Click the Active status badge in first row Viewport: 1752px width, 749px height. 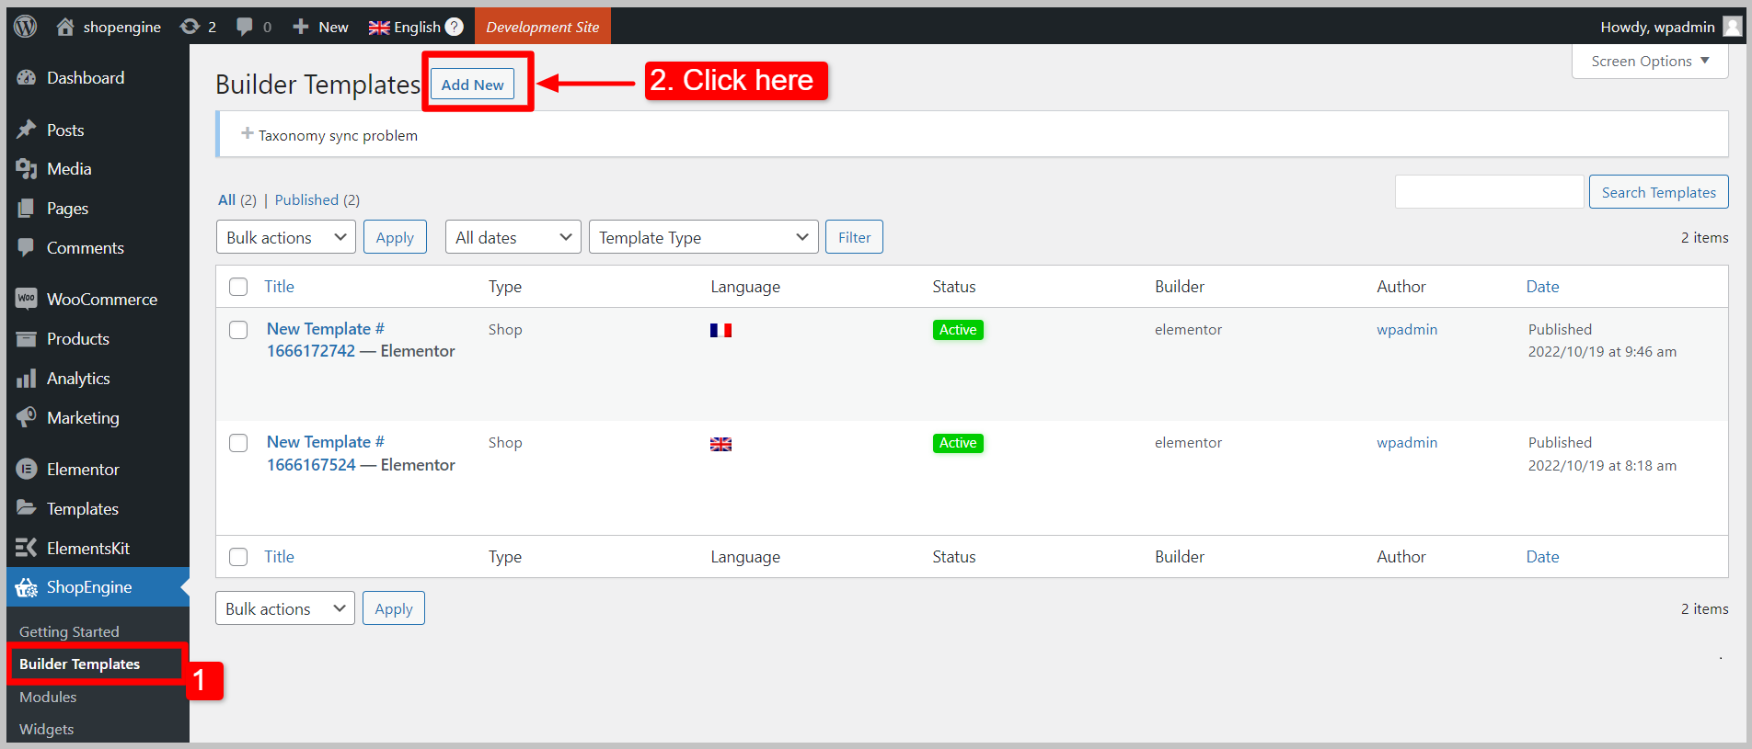click(958, 330)
